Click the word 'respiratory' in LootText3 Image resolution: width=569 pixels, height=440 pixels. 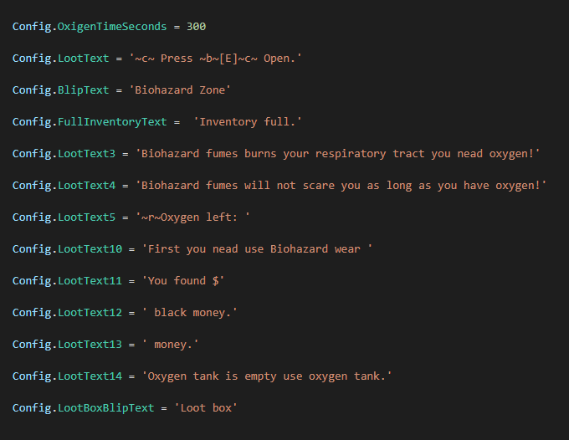(351, 154)
